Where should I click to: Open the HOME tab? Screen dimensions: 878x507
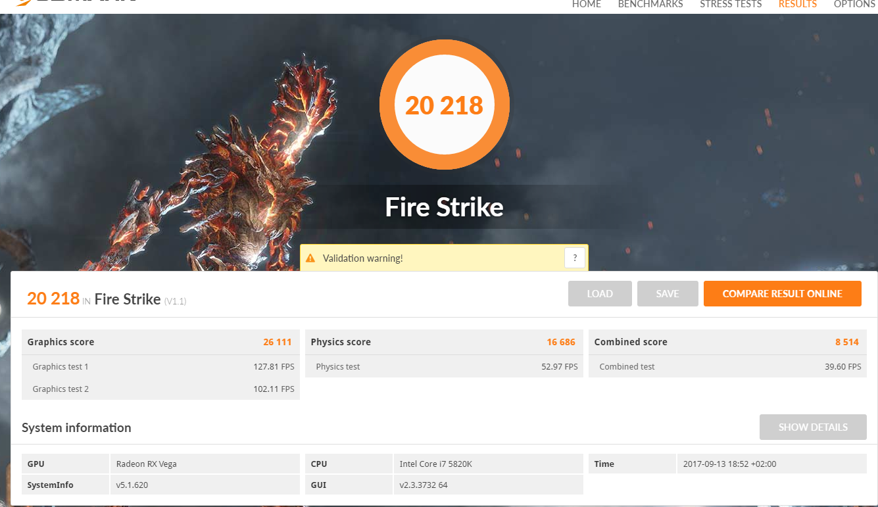point(586,5)
